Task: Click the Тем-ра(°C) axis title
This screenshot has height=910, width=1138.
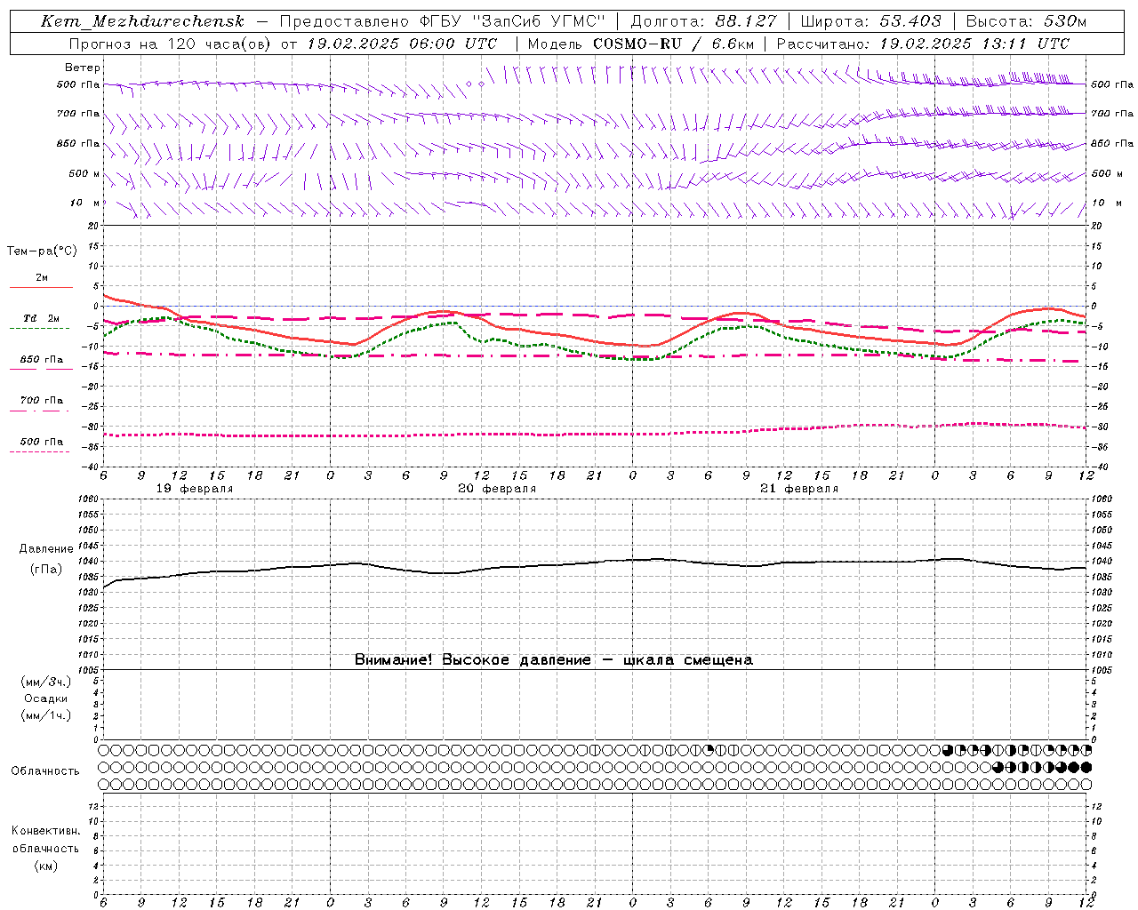Action: tap(42, 251)
